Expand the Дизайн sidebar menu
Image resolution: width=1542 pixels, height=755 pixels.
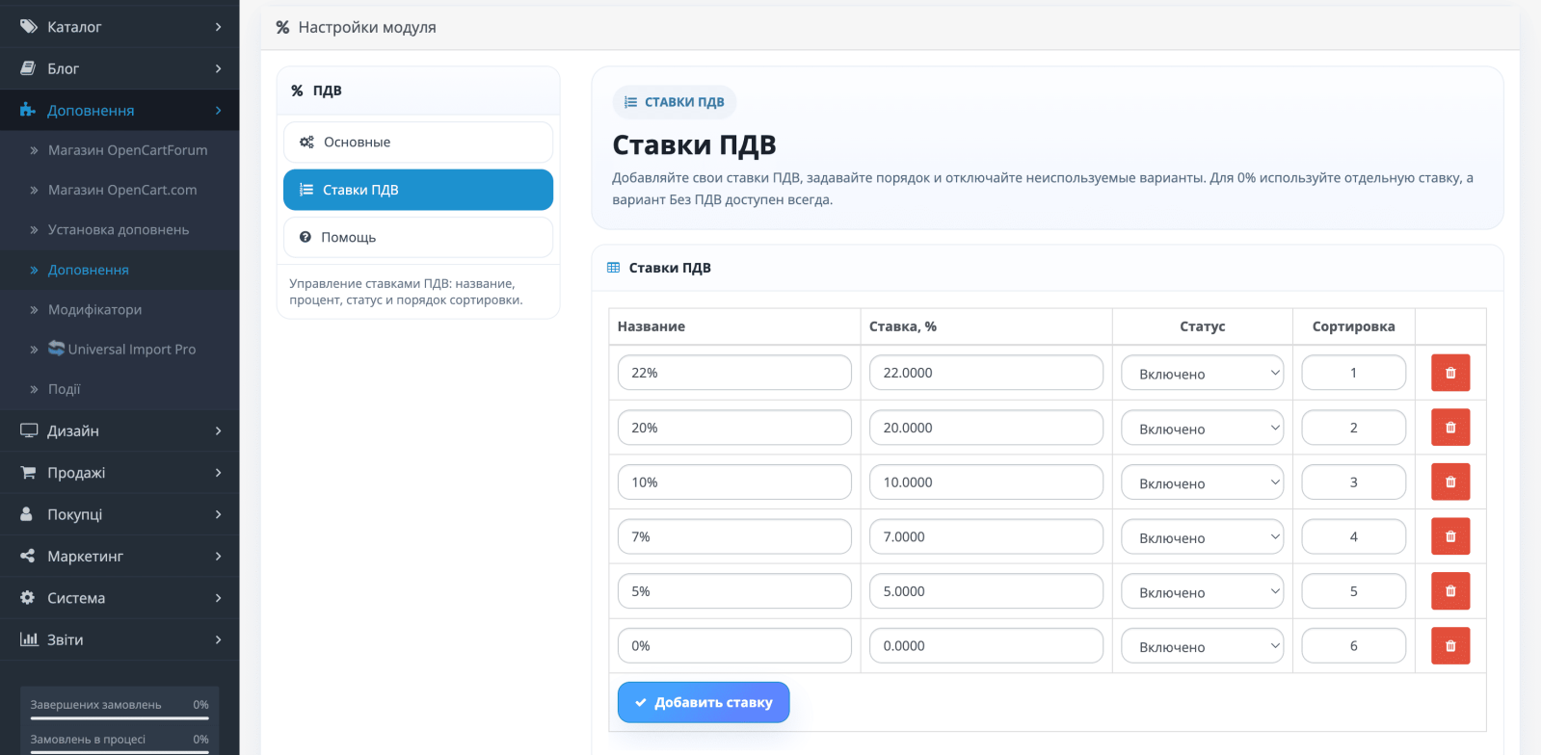(120, 430)
